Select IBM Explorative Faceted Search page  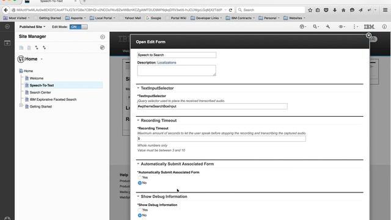coord(53,99)
